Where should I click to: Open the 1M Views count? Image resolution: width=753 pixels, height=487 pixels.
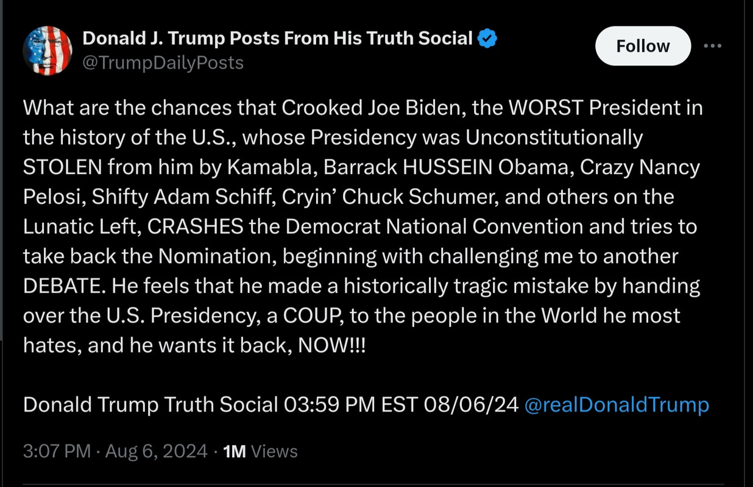point(260,451)
